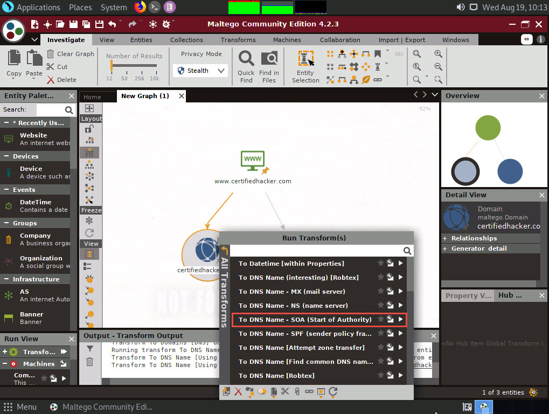This screenshot has height=414, width=549.
Task: Click the Zoom 100% magnifier icon
Action: tap(416, 66)
